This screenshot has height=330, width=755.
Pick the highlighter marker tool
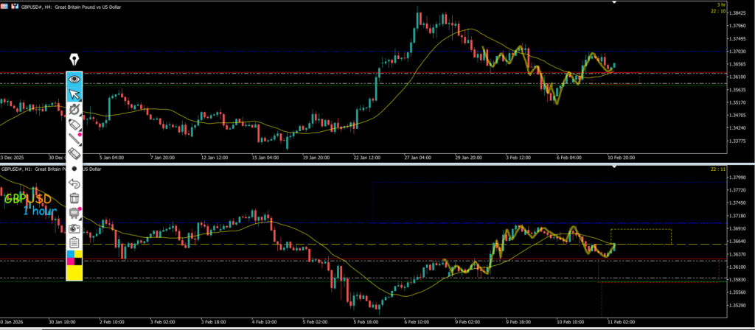tap(74, 124)
